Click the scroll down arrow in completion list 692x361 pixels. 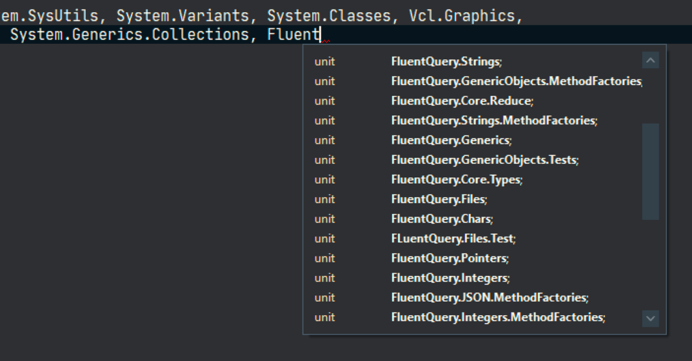coord(651,318)
